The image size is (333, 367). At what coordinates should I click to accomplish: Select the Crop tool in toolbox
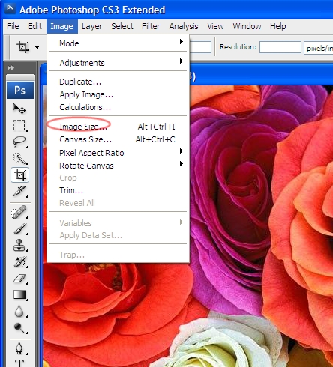click(x=19, y=175)
